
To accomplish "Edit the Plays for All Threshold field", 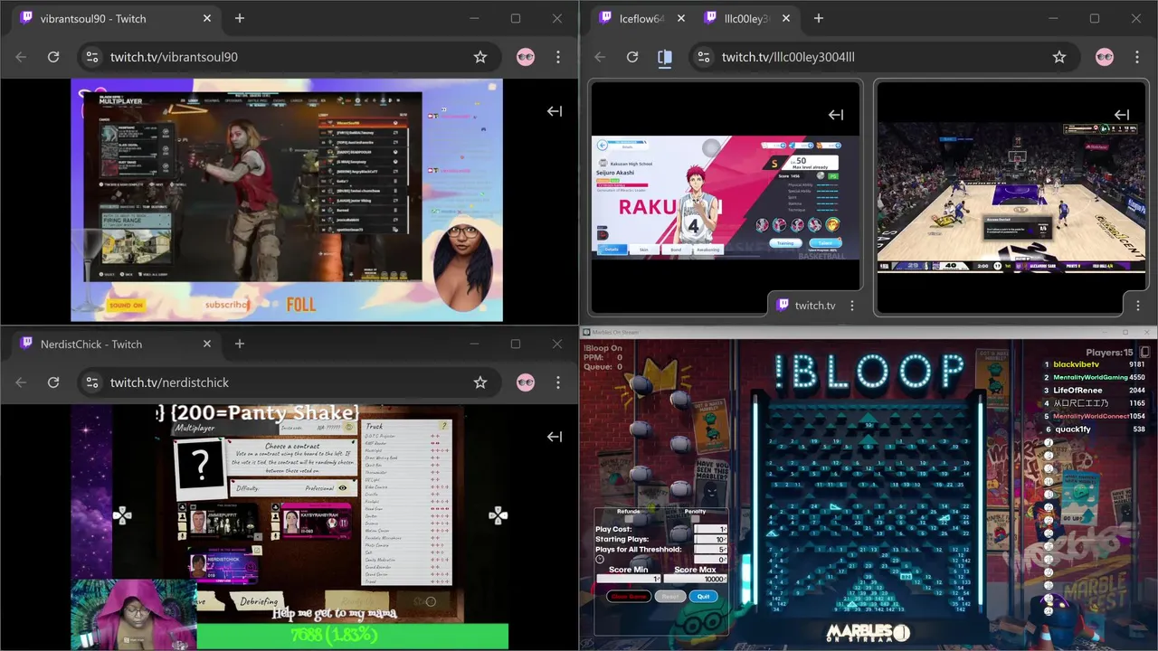I will click(710, 549).
